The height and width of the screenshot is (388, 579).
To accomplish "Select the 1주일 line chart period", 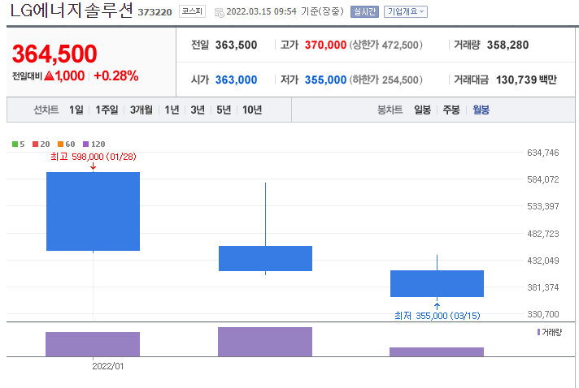I will pos(107,110).
